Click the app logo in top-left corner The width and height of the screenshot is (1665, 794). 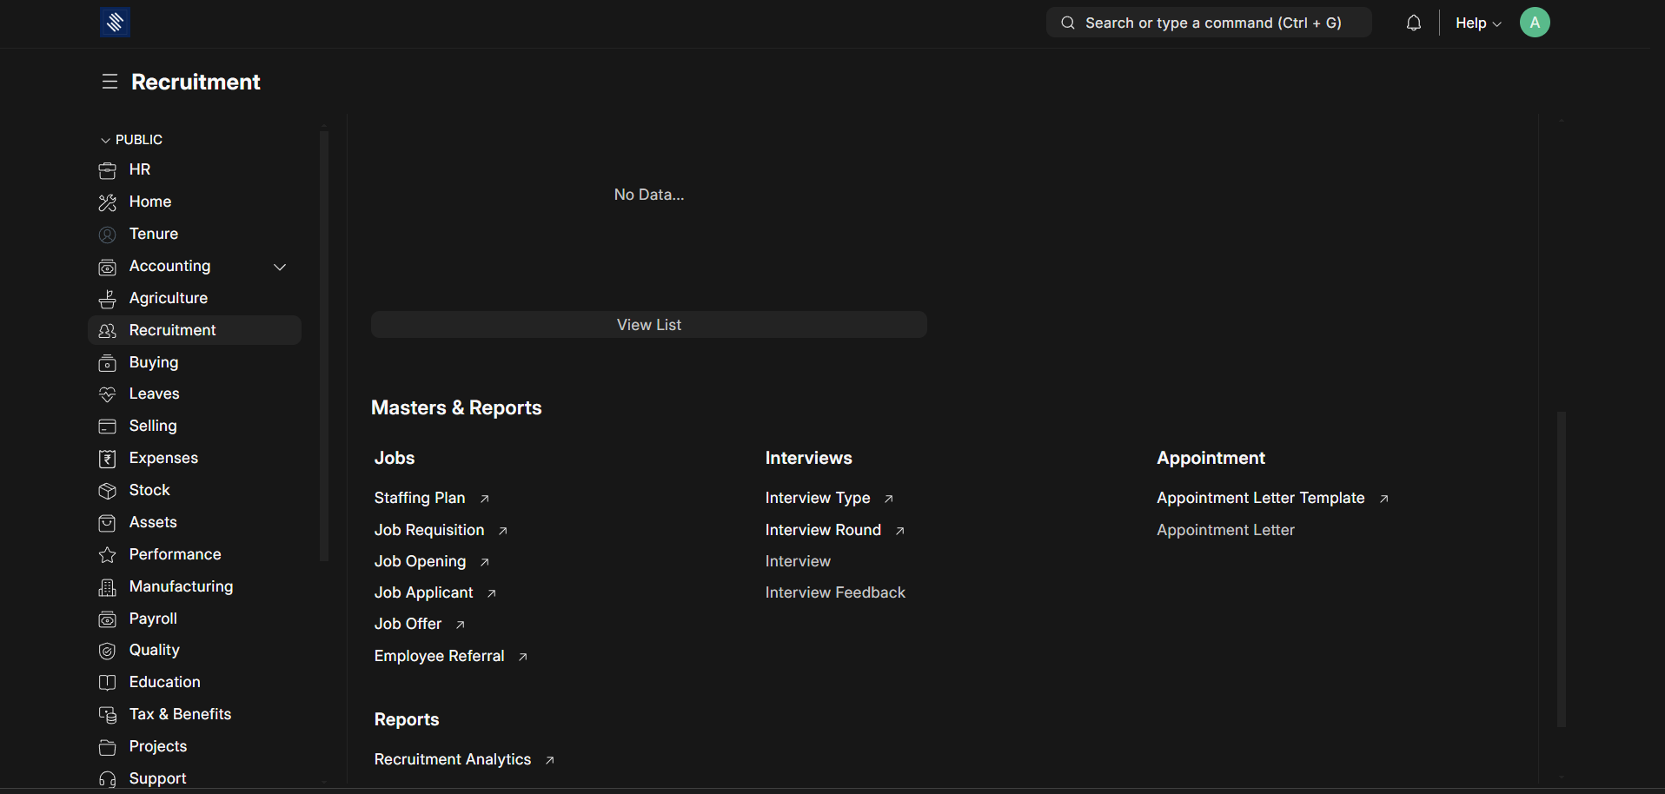[115, 23]
